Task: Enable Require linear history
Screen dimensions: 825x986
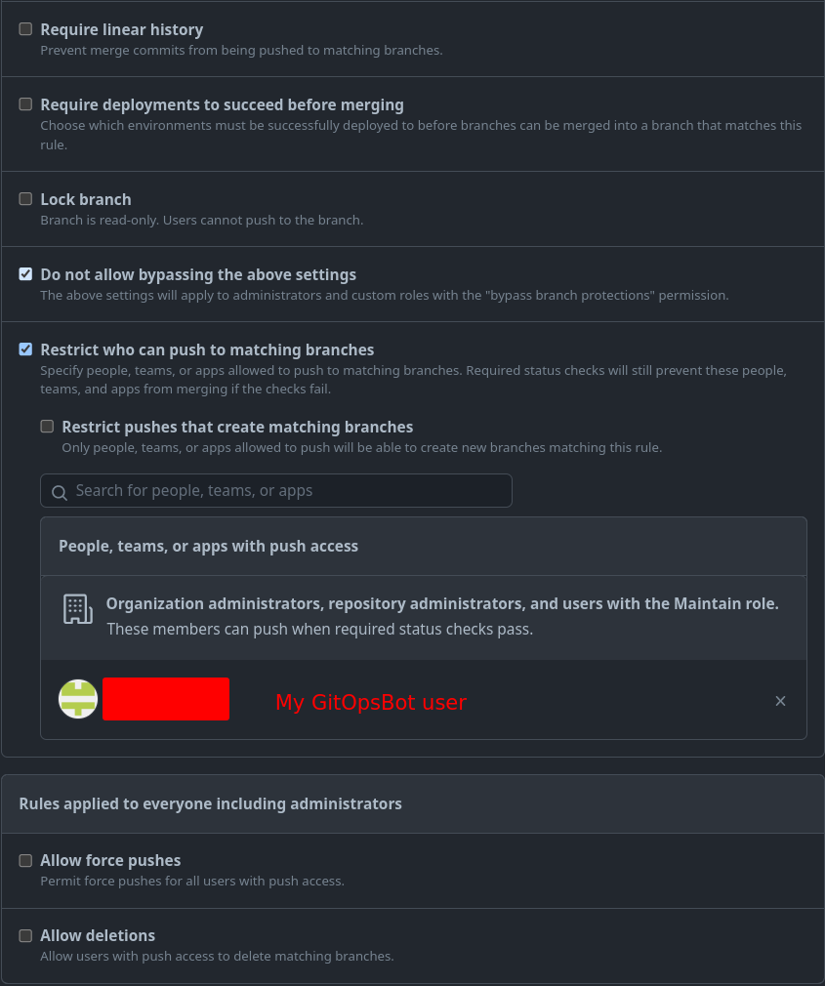Action: (x=25, y=28)
